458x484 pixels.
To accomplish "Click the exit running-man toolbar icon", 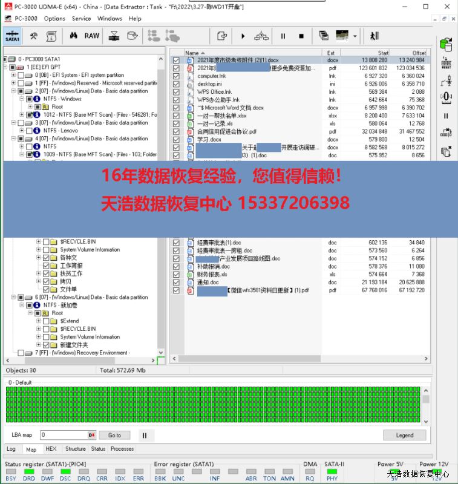I will click(375, 36).
